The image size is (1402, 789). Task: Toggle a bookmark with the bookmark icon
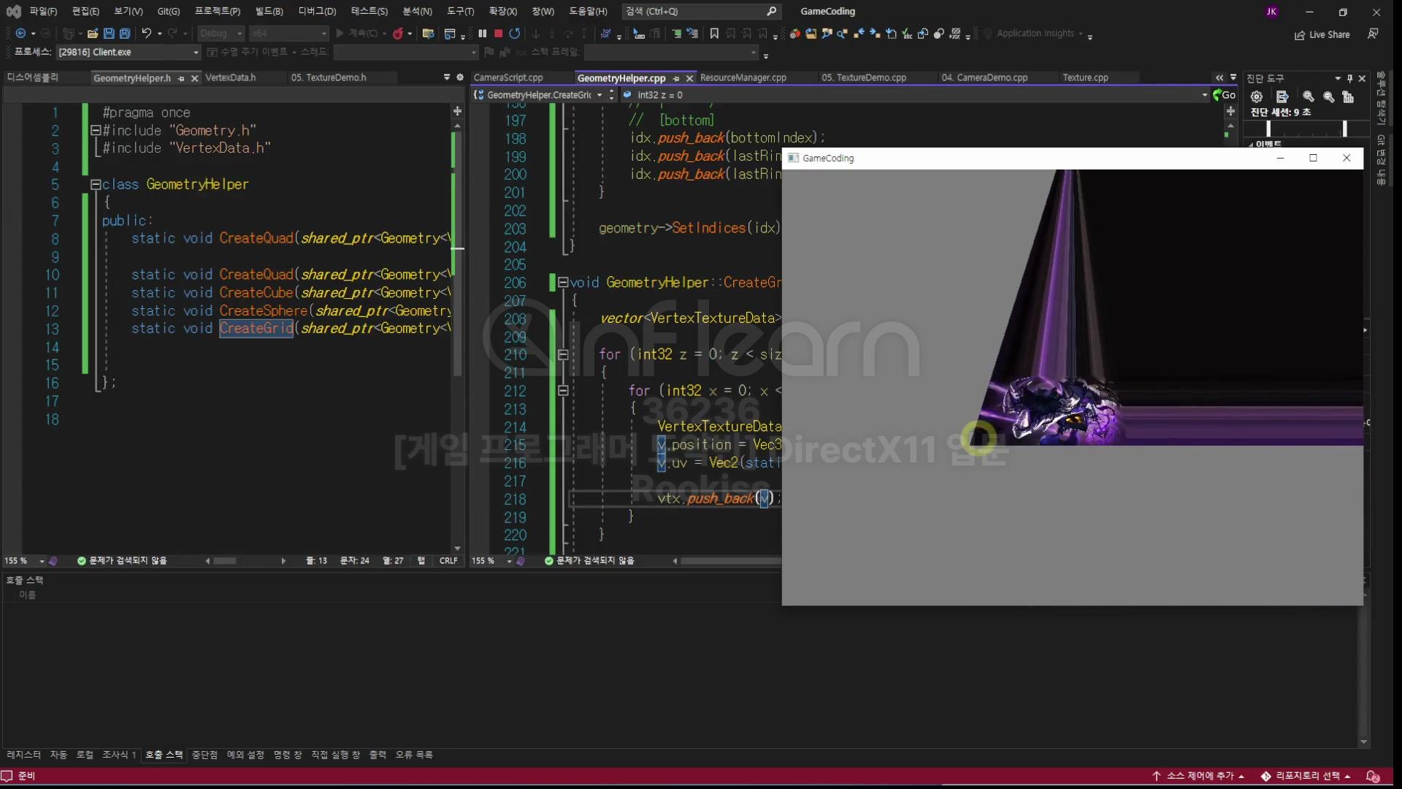pos(714,34)
